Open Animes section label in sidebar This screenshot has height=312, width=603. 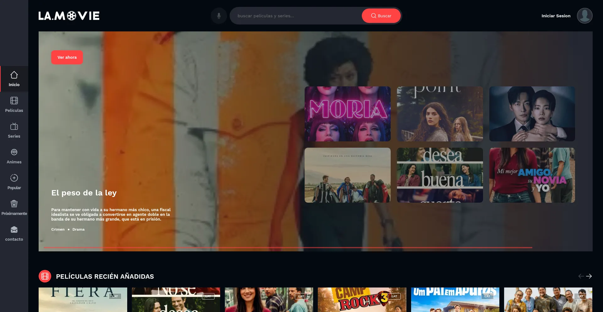click(x=14, y=162)
